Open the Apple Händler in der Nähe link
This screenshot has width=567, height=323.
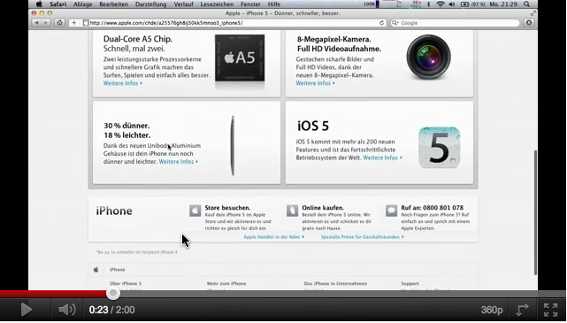(x=273, y=237)
